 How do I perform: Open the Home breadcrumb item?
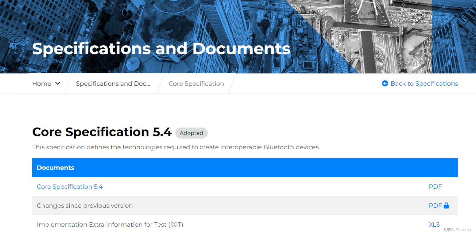click(x=42, y=84)
